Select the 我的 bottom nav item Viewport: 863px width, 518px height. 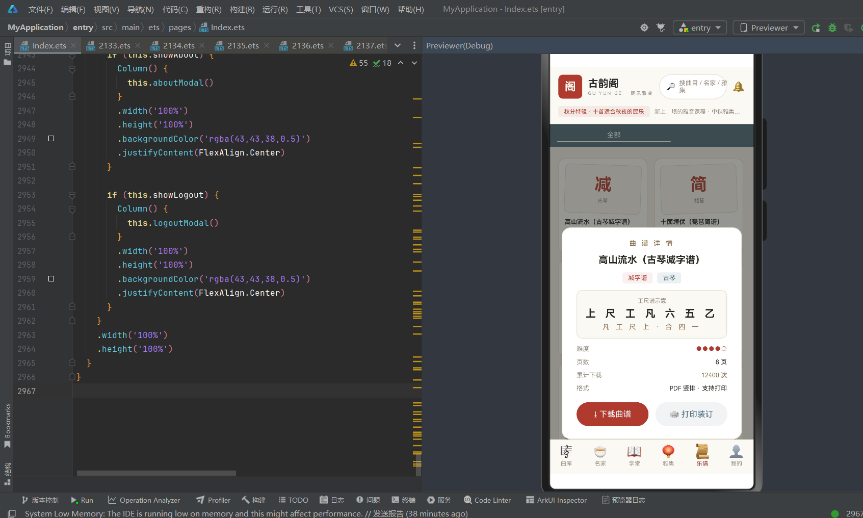pyautogui.click(x=736, y=455)
